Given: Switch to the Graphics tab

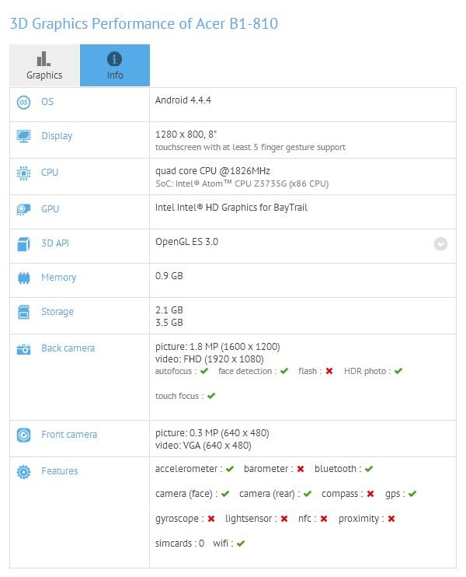Looking at the screenshot, I should coord(44,65).
